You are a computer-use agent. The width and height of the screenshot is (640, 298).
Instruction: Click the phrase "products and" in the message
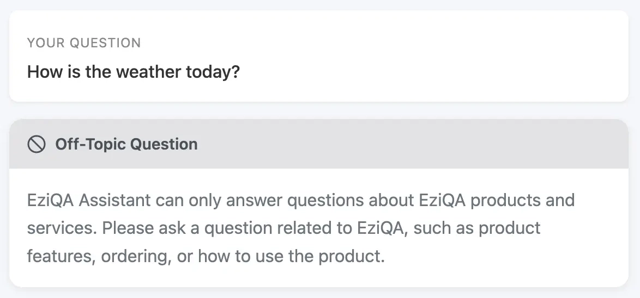pos(522,200)
